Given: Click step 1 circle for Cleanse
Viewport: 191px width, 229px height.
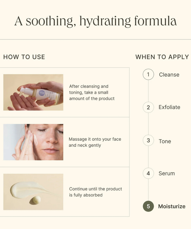Looking at the screenshot, I should point(148,74).
